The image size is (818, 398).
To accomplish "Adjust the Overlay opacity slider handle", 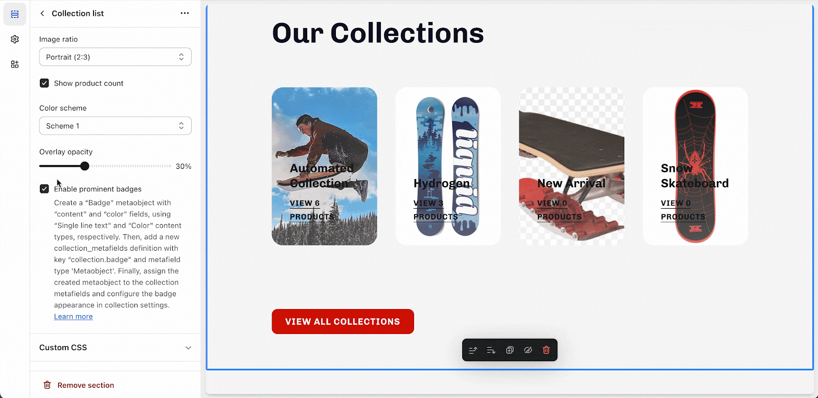I will point(85,166).
